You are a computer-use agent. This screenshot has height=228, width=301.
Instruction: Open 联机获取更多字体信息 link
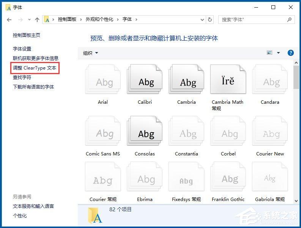(x=36, y=58)
